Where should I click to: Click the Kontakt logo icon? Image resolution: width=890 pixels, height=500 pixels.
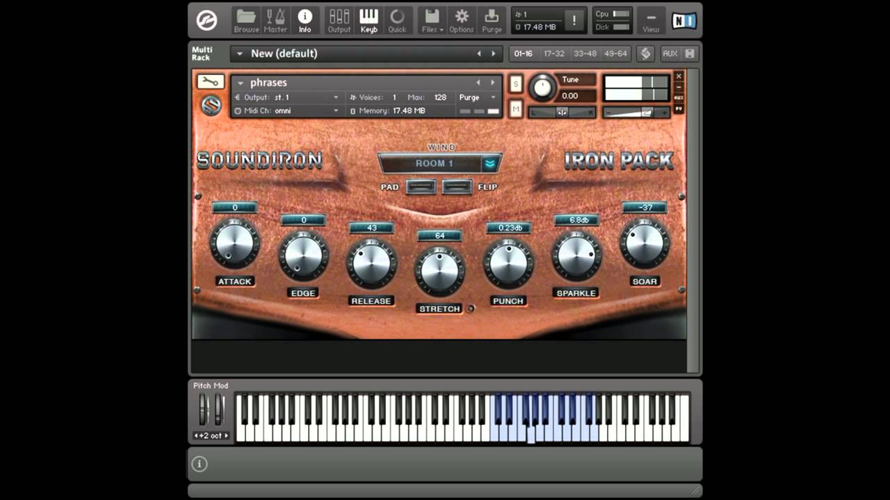click(x=207, y=21)
